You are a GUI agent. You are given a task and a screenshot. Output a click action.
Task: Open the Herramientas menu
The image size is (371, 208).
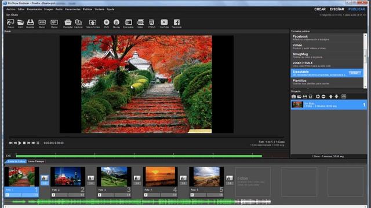click(x=72, y=9)
